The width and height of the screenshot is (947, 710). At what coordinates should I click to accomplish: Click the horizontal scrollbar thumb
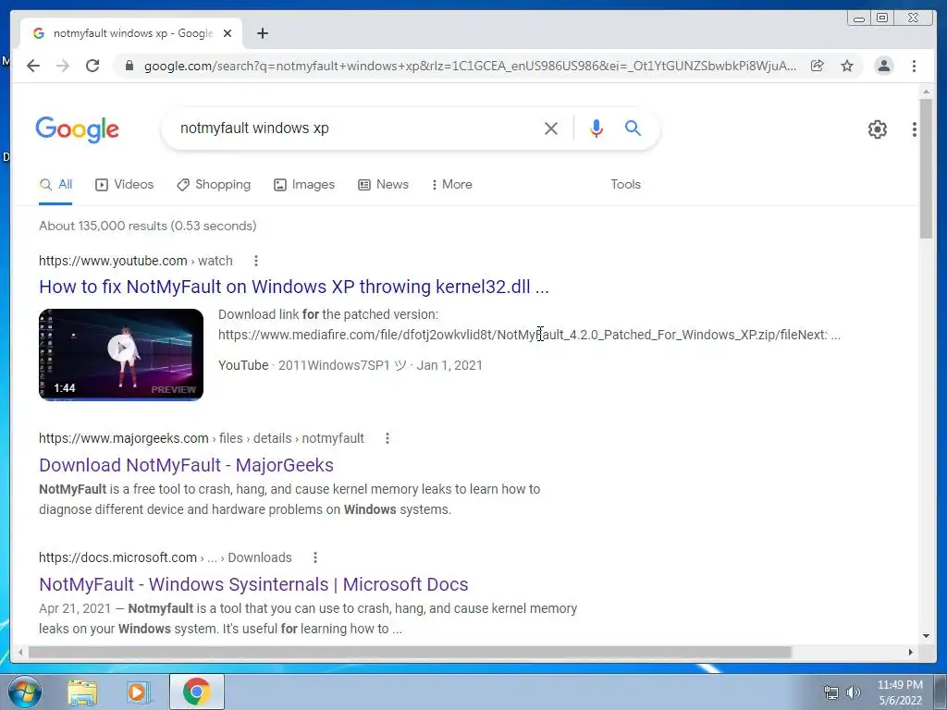[x=410, y=653]
